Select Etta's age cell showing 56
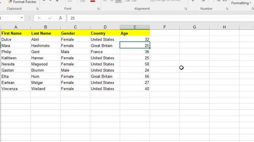 (x=135, y=76)
